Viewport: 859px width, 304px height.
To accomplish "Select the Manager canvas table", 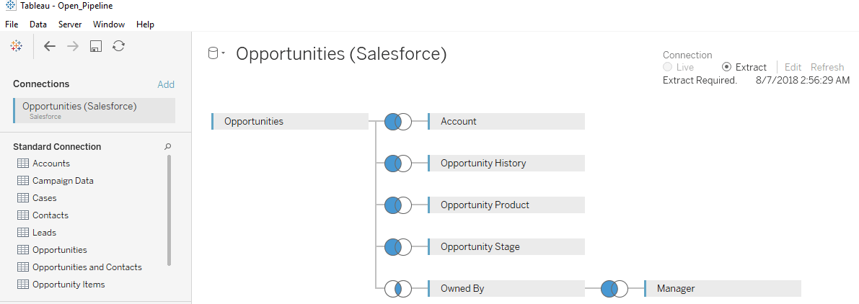I will point(723,289).
